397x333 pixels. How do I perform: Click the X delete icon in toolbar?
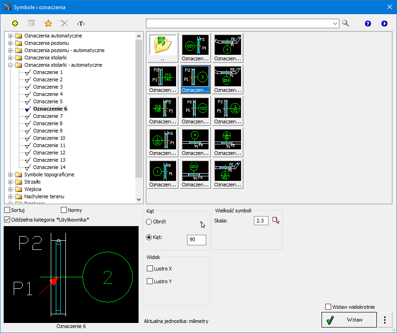(64, 23)
